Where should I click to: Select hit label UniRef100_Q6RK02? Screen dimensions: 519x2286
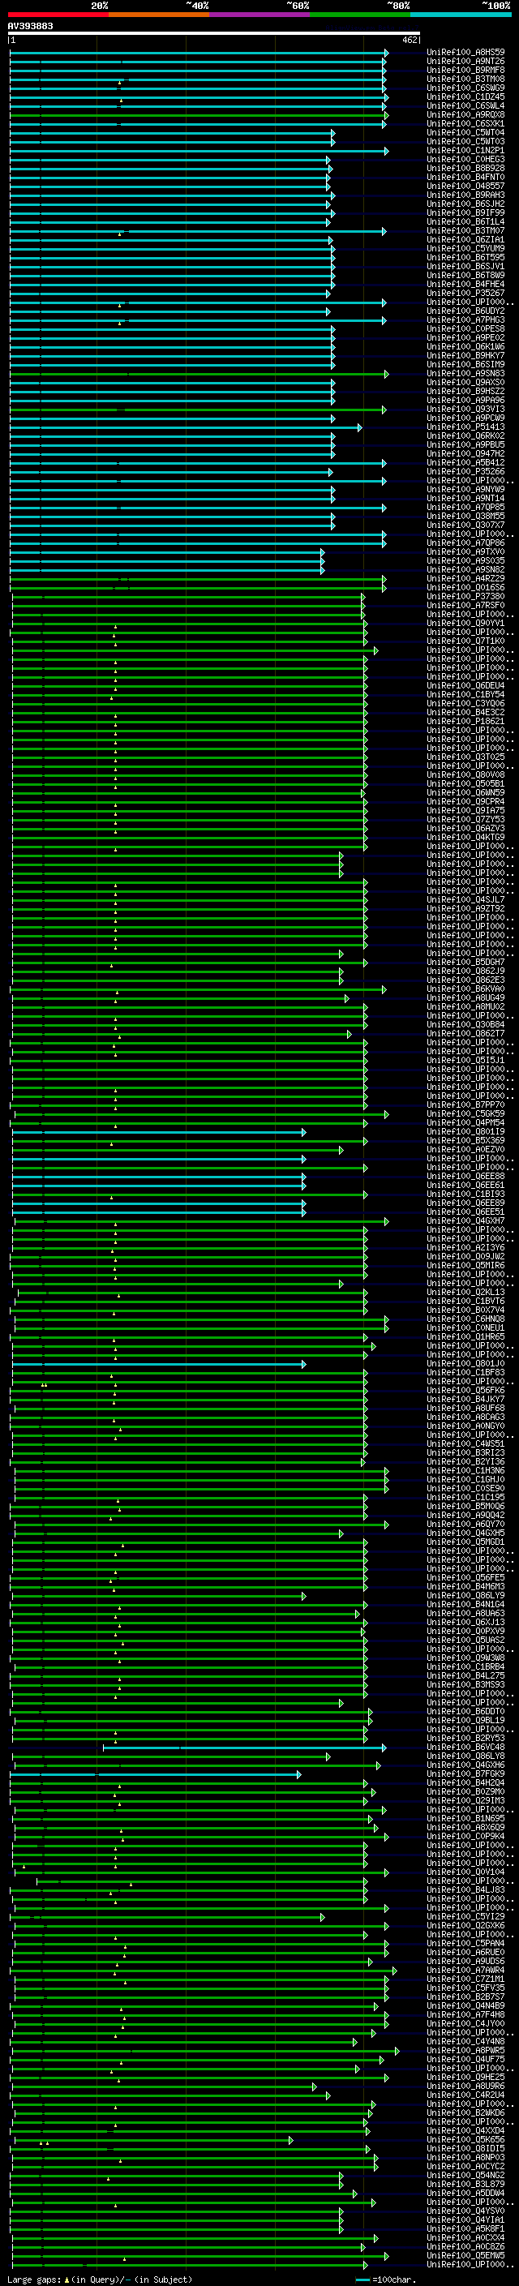[465, 435]
